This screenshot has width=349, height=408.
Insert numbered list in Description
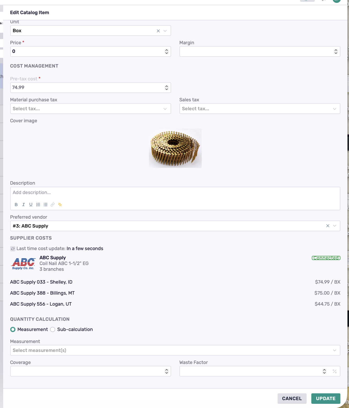coord(38,205)
